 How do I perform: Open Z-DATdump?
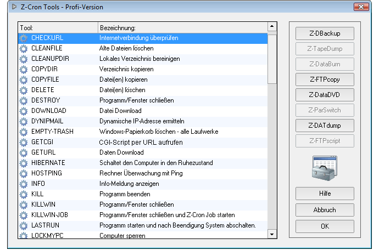click(x=325, y=126)
